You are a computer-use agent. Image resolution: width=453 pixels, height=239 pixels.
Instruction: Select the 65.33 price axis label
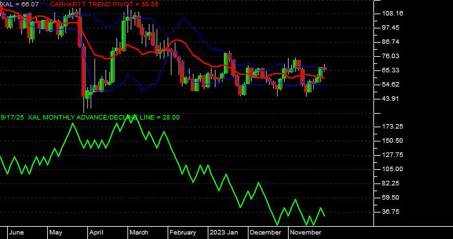390,70
